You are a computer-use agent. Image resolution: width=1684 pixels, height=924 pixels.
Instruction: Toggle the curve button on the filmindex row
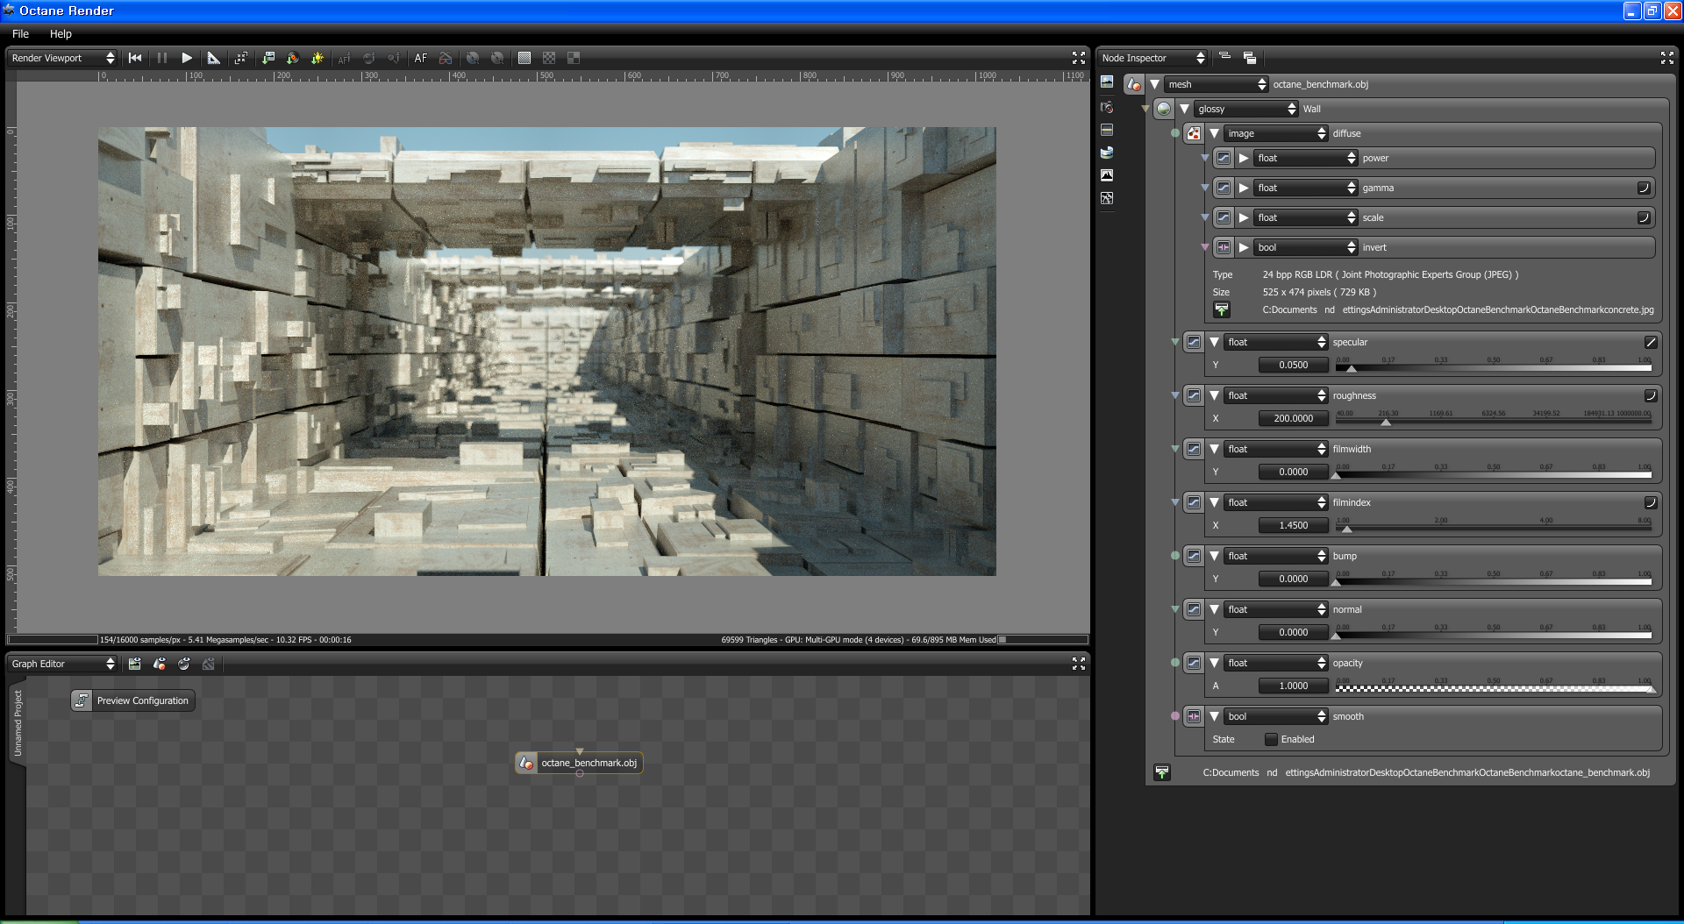coord(1650,502)
